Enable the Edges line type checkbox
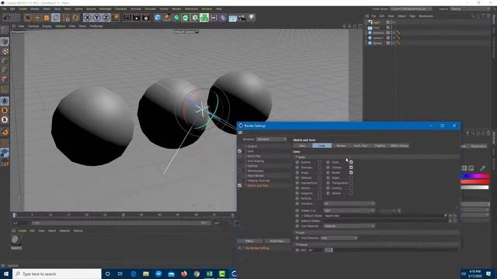The height and width of the screenshot is (279, 497). 351,177
